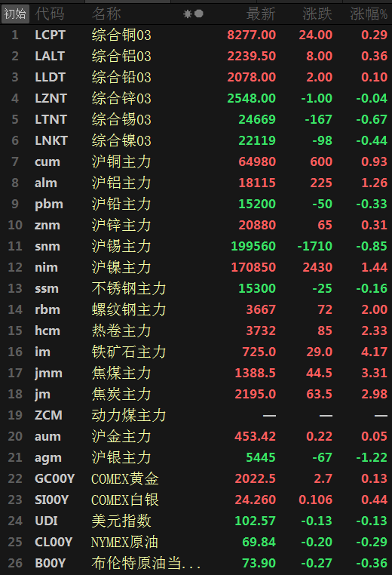This screenshot has height=575, width=392.
Task: Open 焦炭主力 contract
Action: 121,394
